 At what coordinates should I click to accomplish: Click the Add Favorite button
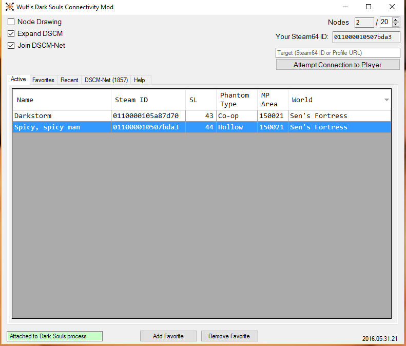tap(168, 336)
